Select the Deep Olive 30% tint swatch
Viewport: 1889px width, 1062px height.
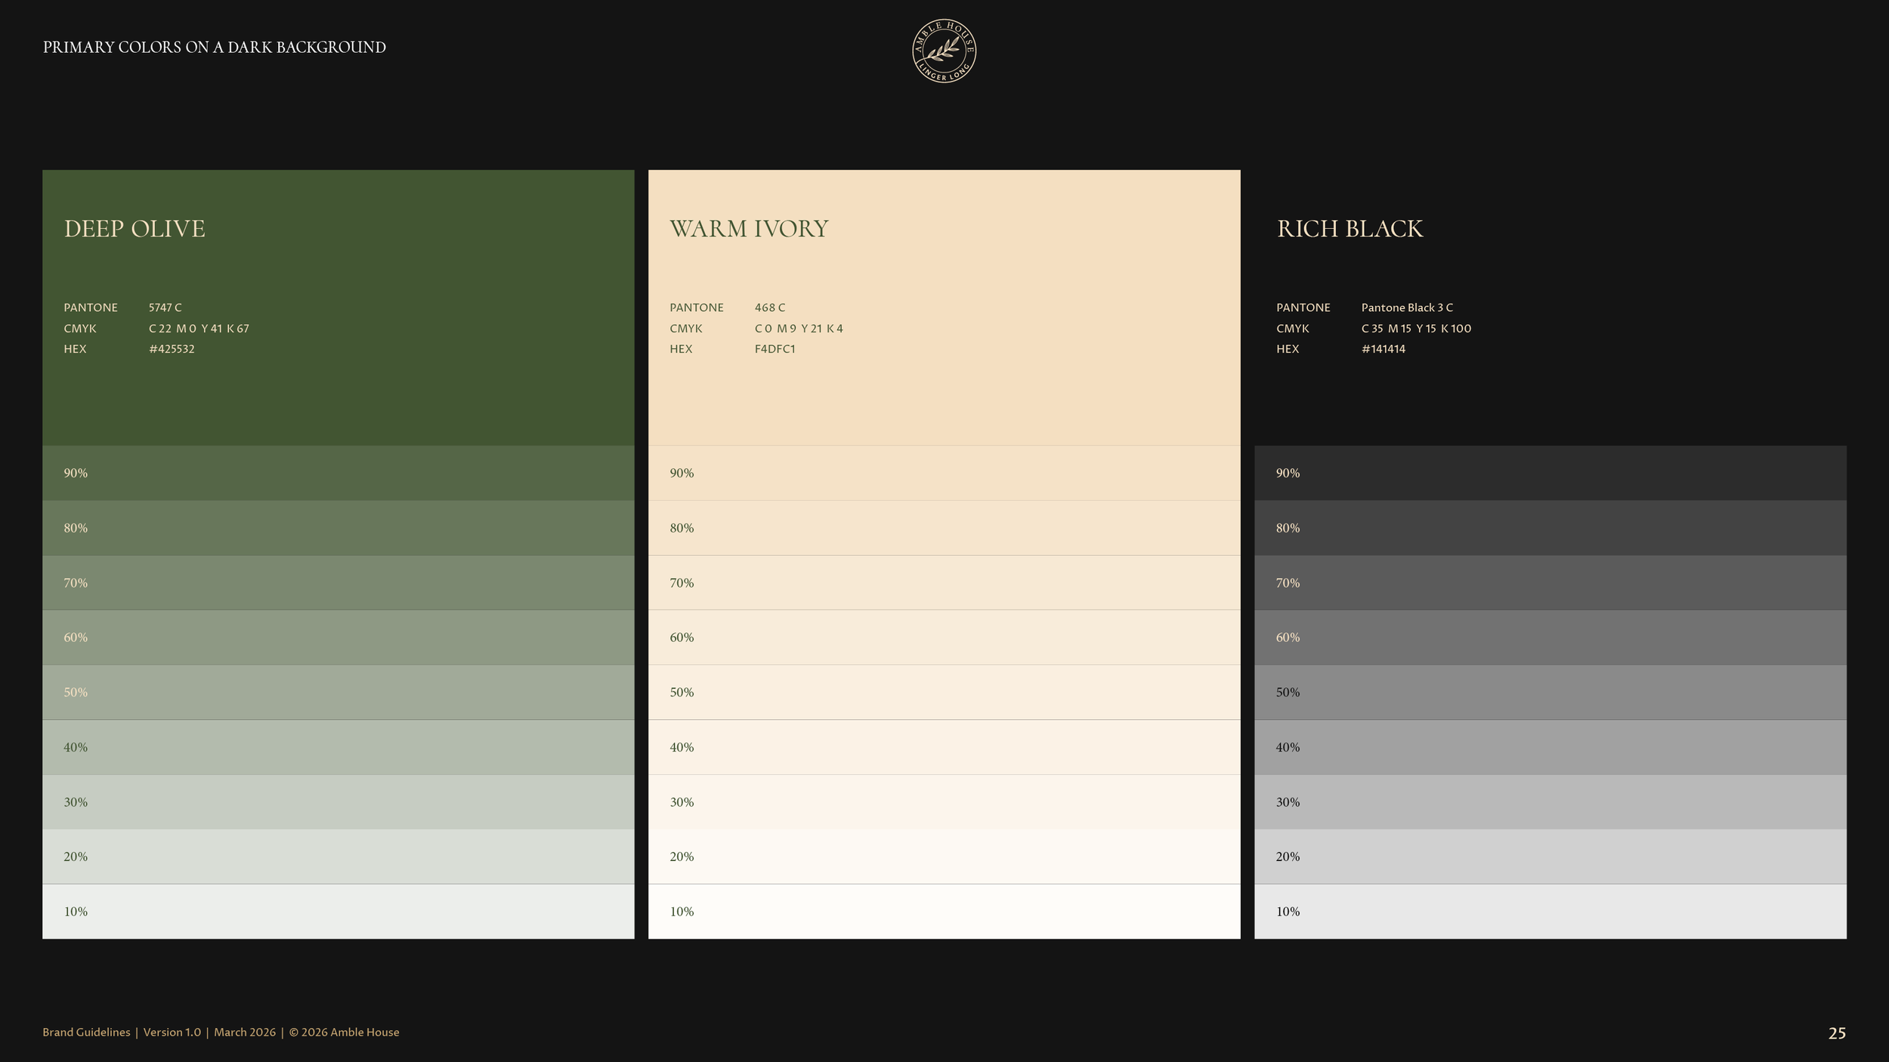coord(339,802)
